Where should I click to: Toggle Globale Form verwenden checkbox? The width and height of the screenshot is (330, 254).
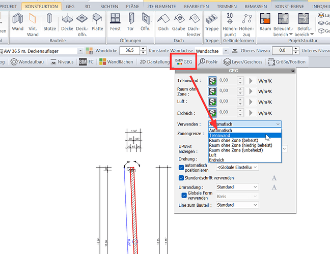click(x=184, y=196)
